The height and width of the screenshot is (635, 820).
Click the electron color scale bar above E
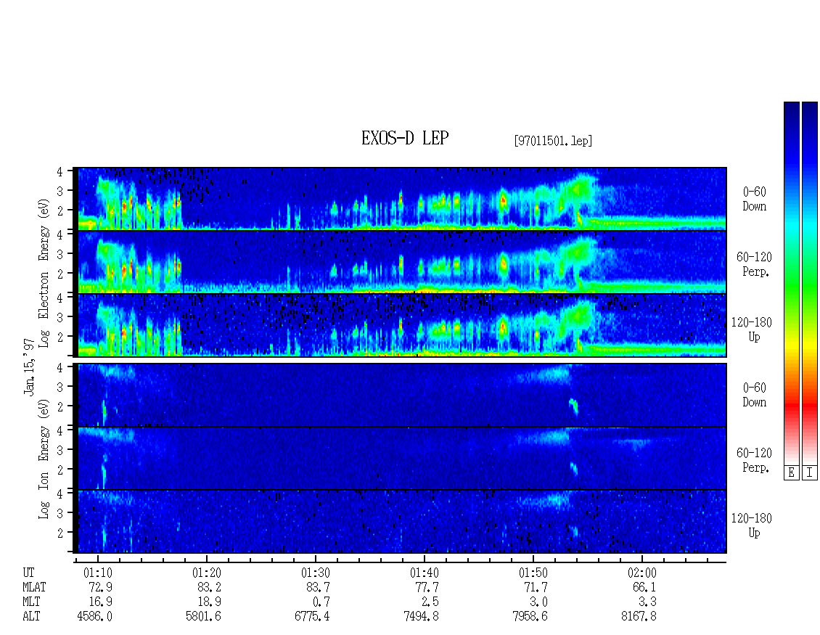(x=791, y=282)
